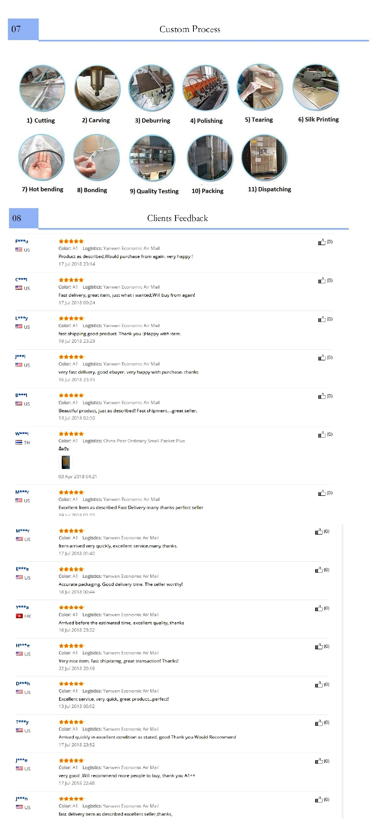This screenshot has width=385, height=819.
Task: Click the Quality Testing process image
Action: (152, 158)
